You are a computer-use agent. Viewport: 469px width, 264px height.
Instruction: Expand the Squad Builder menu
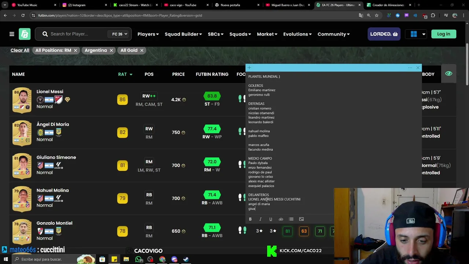(183, 34)
